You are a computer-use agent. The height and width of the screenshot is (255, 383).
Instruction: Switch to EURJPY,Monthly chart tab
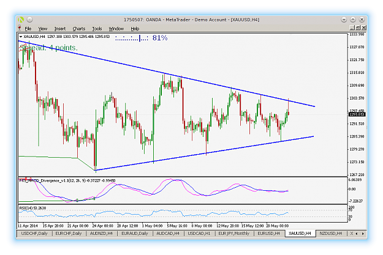point(233,234)
